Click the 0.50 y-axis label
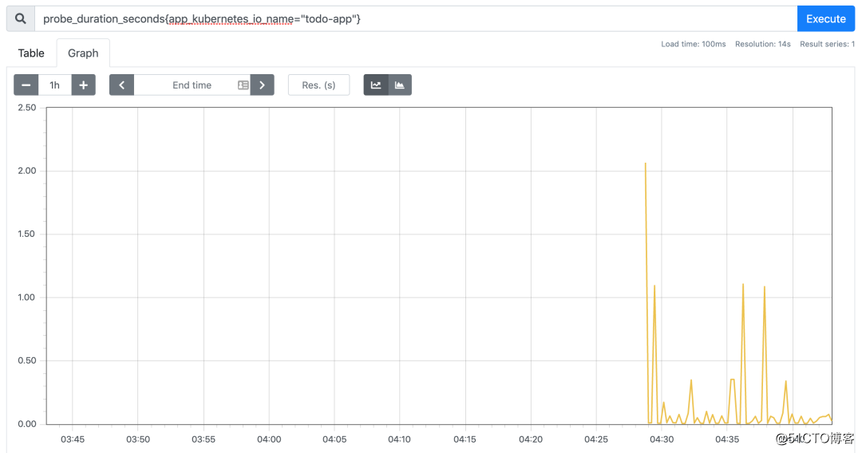 pyautogui.click(x=27, y=360)
